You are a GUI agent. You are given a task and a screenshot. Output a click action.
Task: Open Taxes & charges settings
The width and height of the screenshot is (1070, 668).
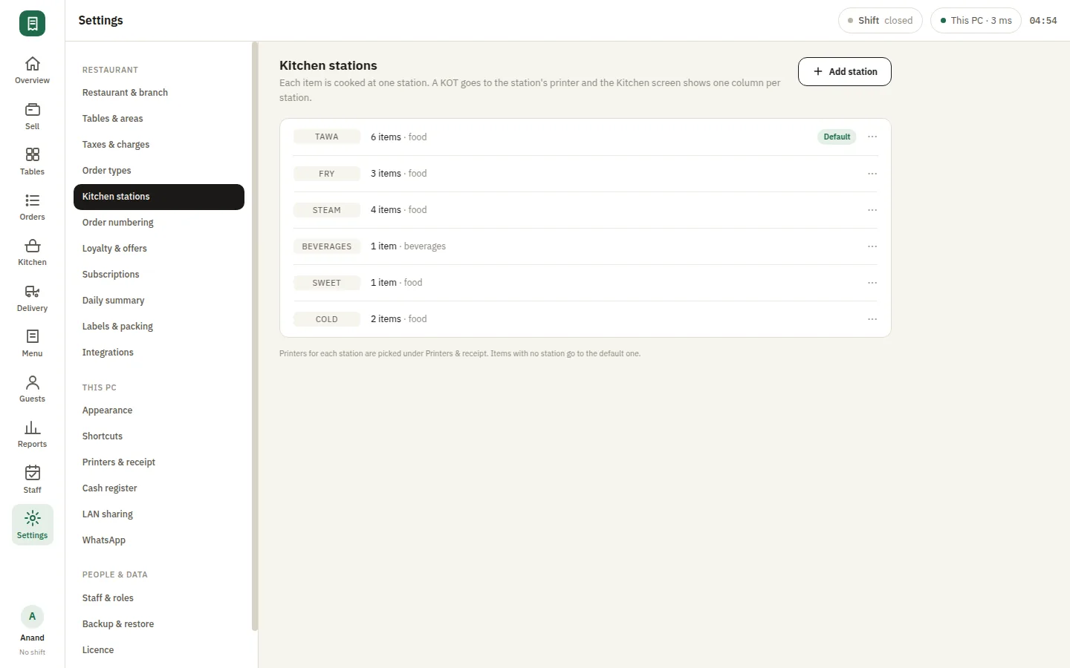(159, 145)
